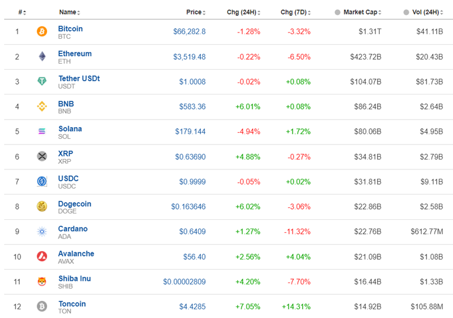Click the USDC logo icon
Screen dimensions: 453x318
tap(42, 181)
